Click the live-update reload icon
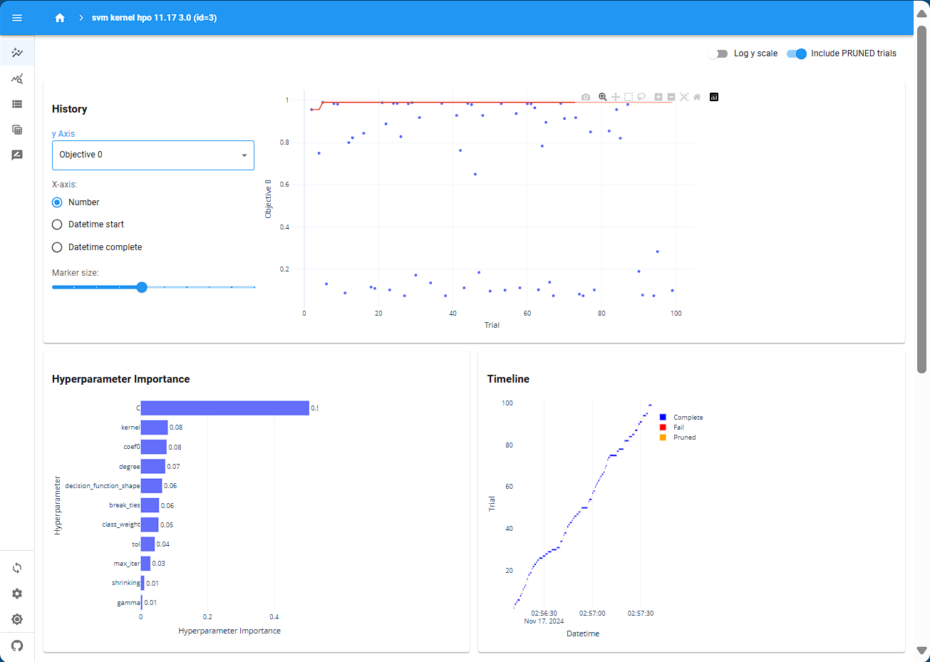Viewport: 930px width, 662px height. [17, 568]
